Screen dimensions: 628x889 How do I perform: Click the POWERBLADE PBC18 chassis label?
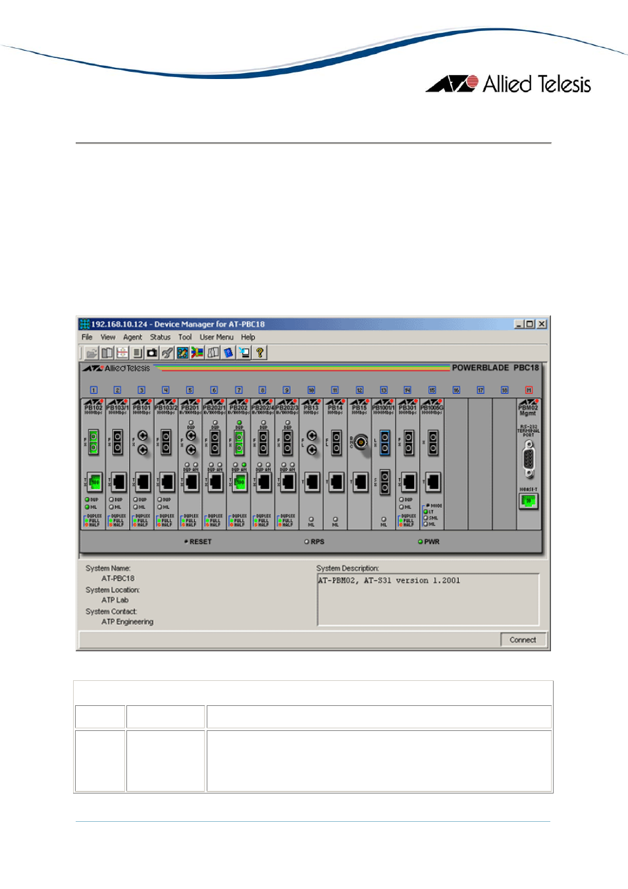[495, 368]
